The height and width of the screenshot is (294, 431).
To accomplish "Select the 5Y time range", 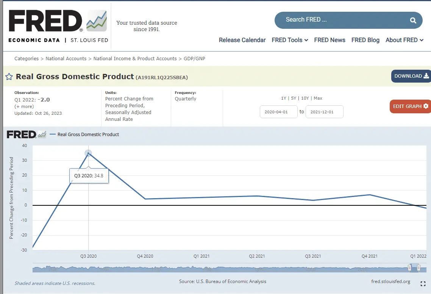I will tap(294, 98).
